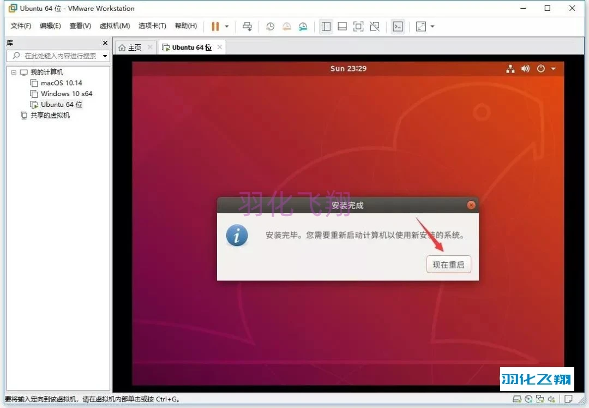Toggle the console view icon
Viewport: 589px width, 408px height.
(398, 26)
